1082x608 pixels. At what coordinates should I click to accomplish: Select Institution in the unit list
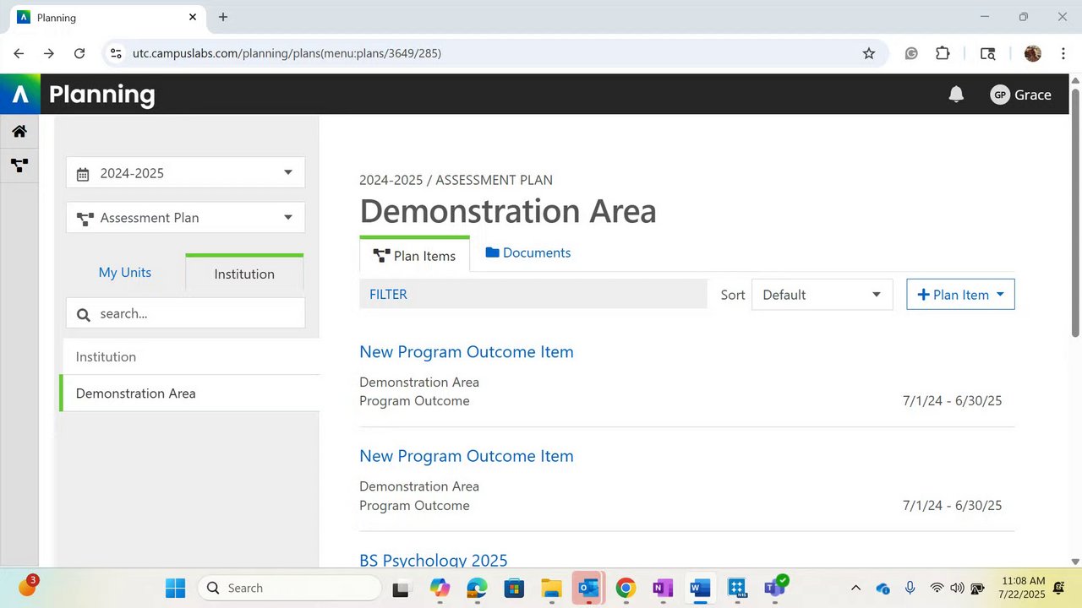[x=106, y=357]
